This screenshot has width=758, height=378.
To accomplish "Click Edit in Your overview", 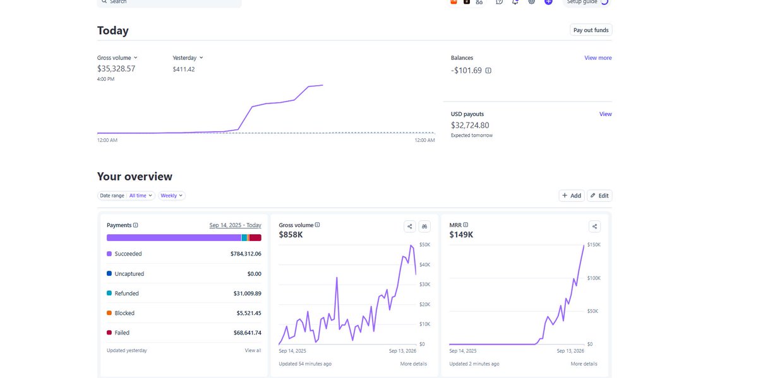I will pyautogui.click(x=600, y=196).
